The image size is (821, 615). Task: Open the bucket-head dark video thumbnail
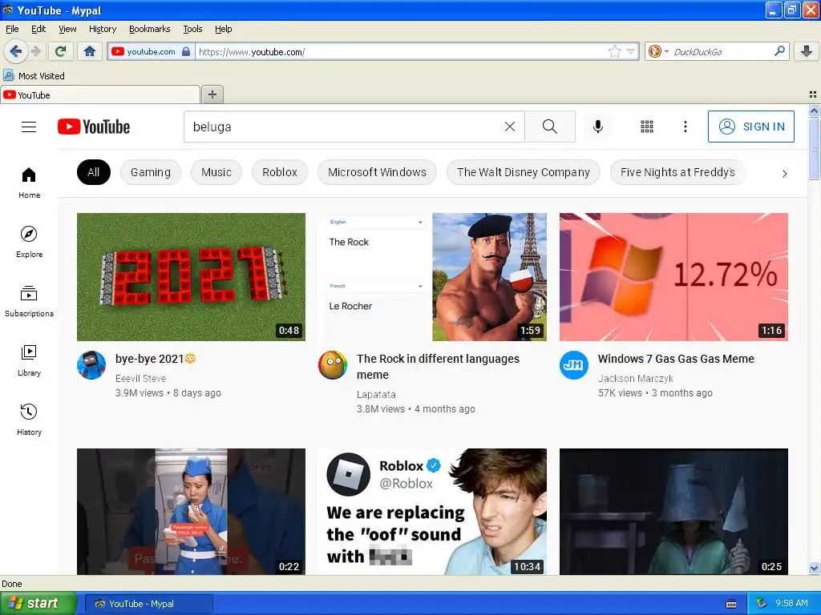[673, 512]
